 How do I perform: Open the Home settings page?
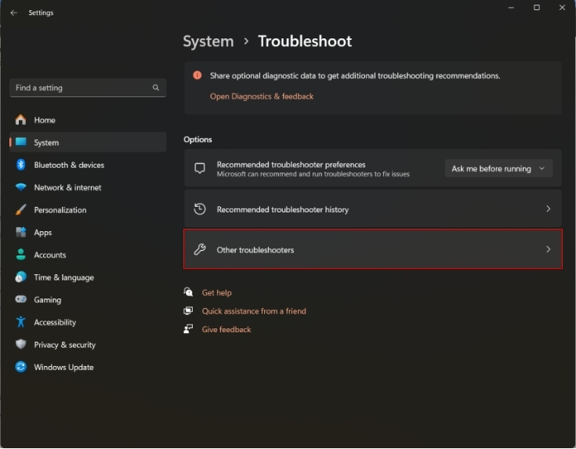pos(88,120)
